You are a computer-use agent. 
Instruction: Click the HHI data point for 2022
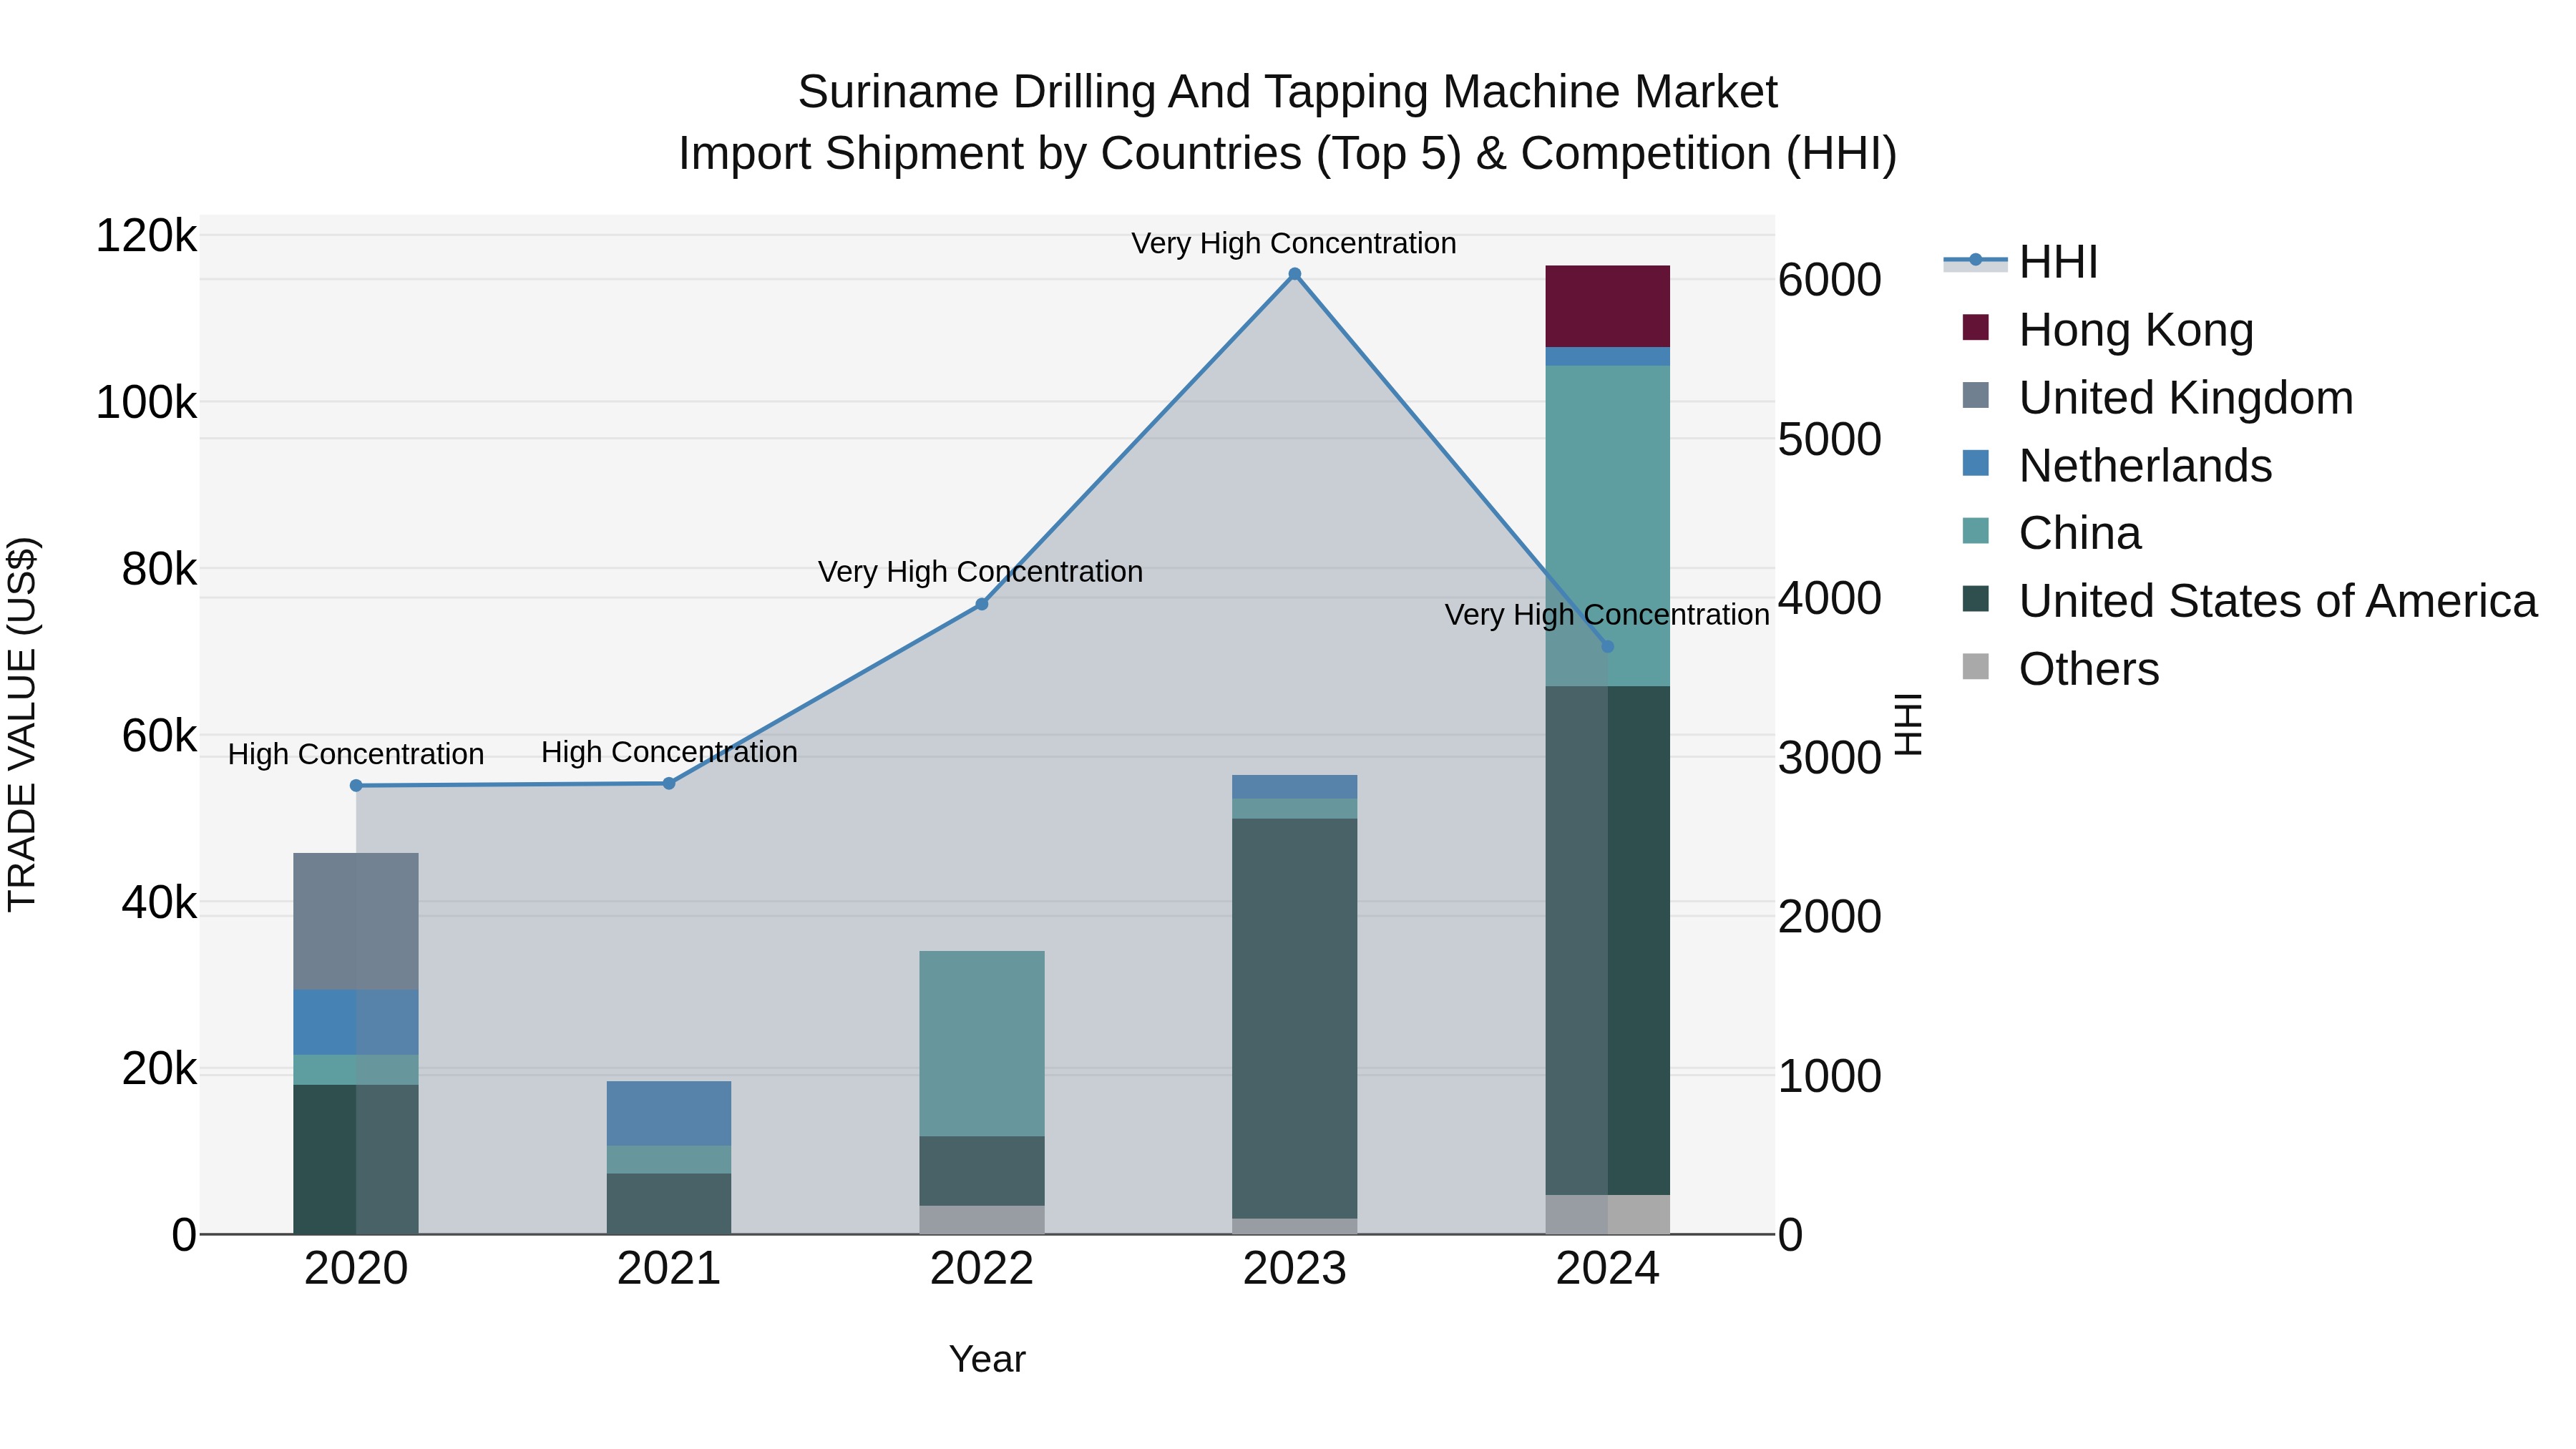pos(982,604)
